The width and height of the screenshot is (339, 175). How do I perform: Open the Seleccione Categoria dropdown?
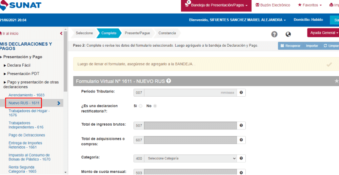[x=190, y=158]
